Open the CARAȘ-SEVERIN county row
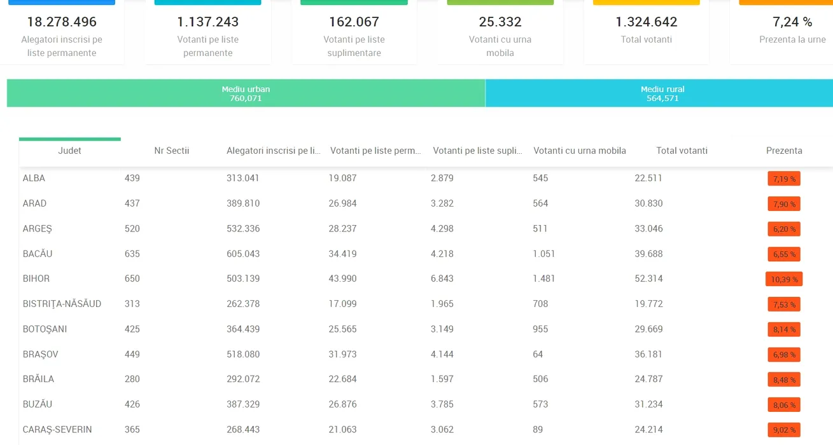The image size is (833, 445). coord(57,430)
